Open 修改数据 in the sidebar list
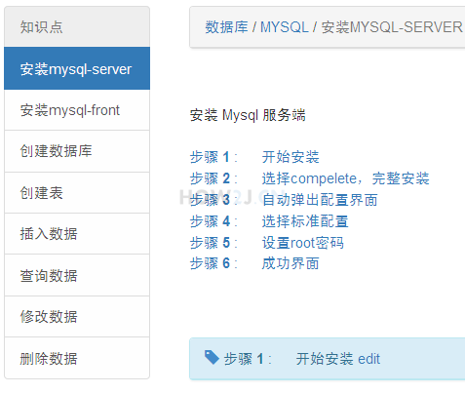The height and width of the screenshot is (394, 465). click(77, 317)
